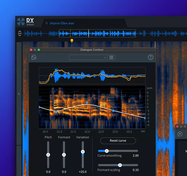The width and height of the screenshot is (187, 176).
Task: Select the curve point near 22.0 sec
Action: click(x=87, y=102)
